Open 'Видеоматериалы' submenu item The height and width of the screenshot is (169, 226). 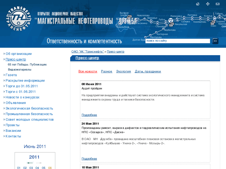tap(20, 69)
